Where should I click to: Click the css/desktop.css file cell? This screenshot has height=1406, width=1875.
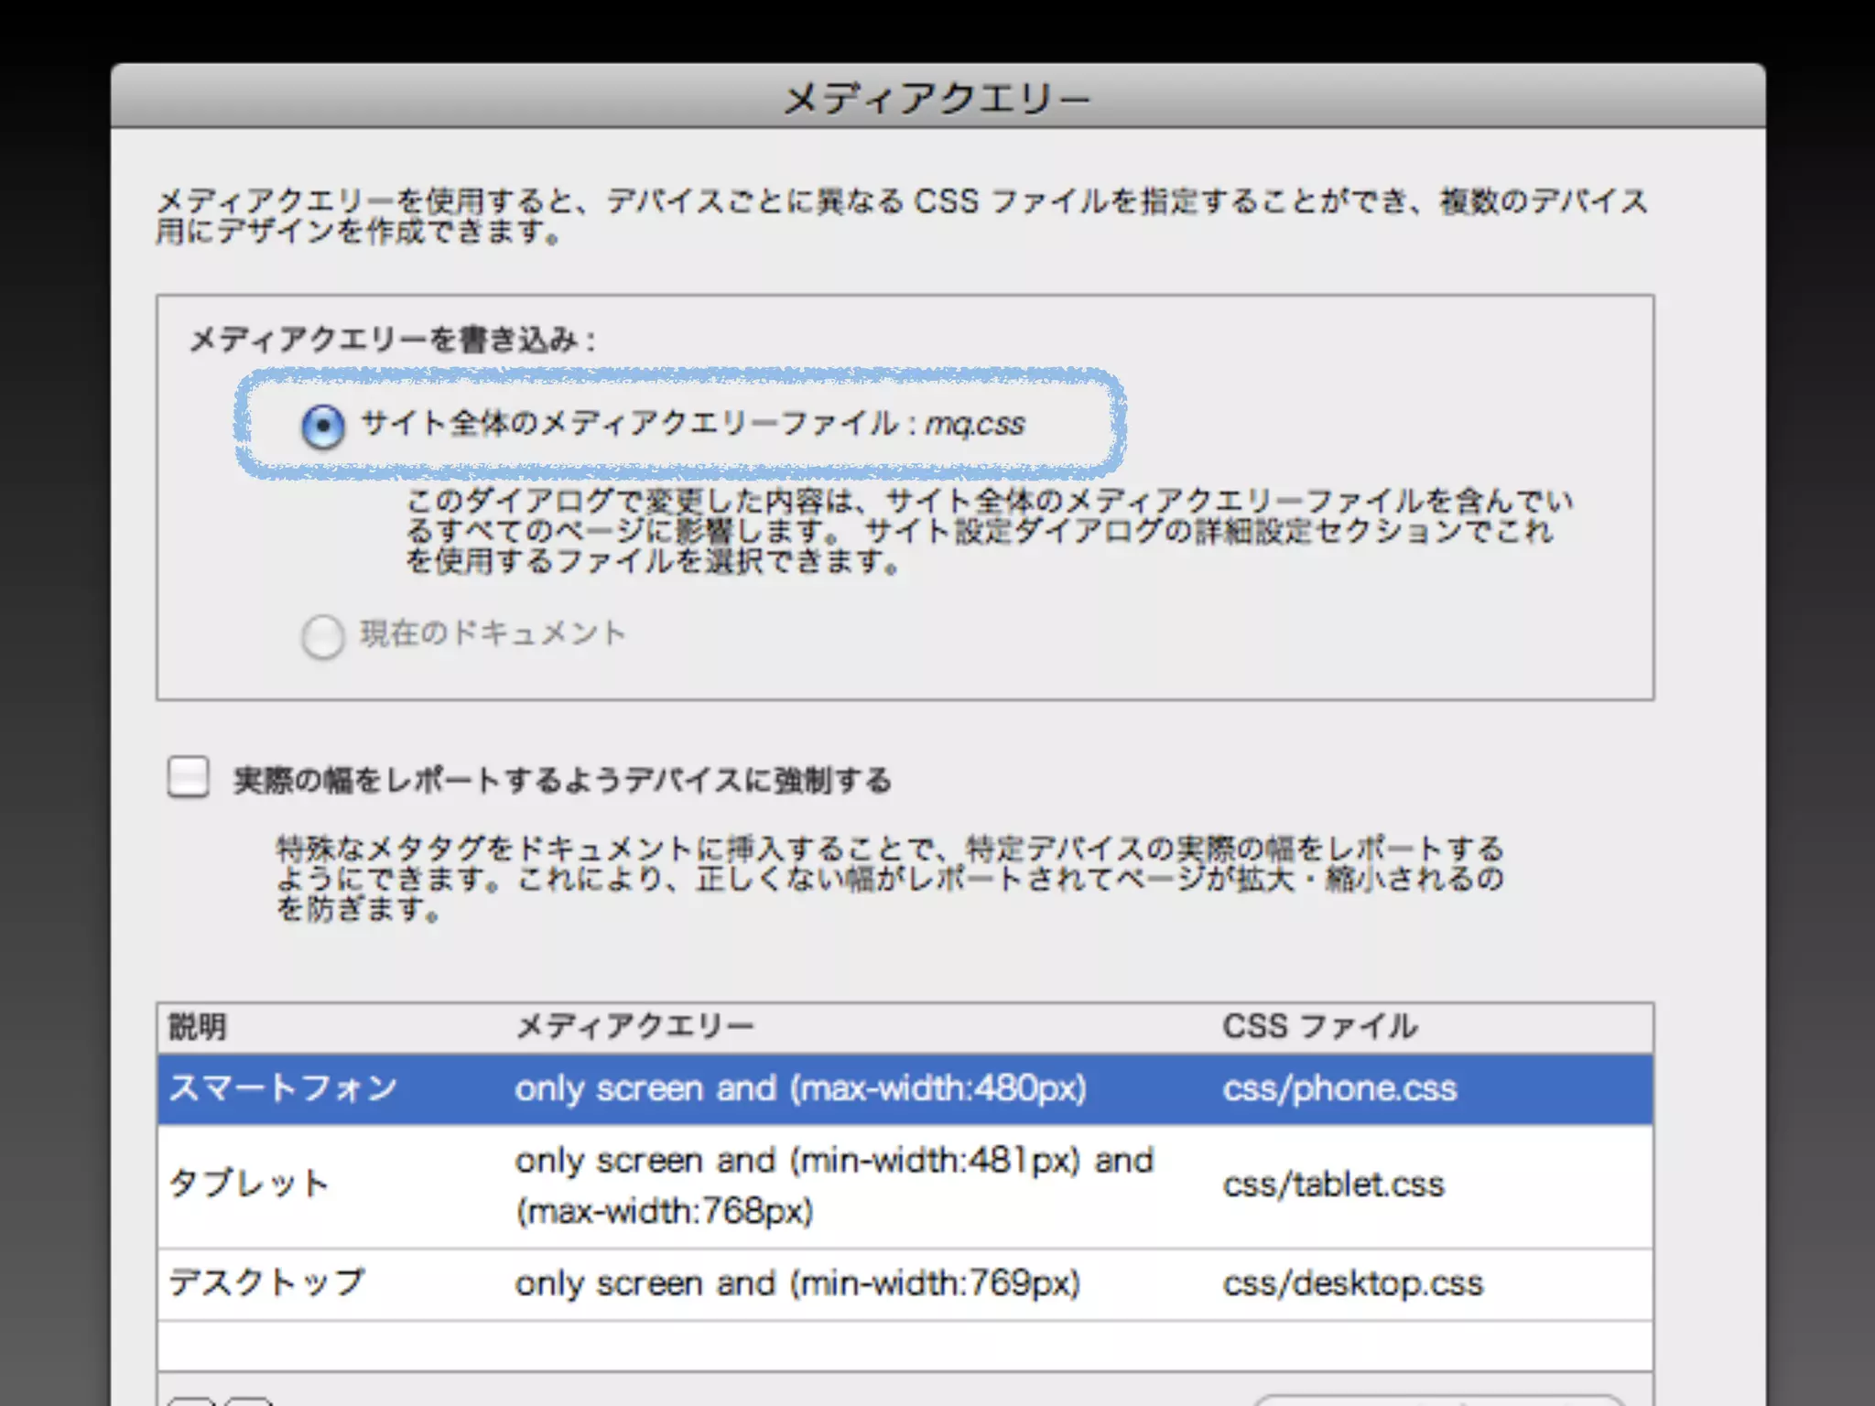(1352, 1283)
